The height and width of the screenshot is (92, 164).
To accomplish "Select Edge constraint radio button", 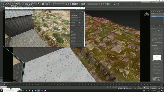I will (157, 79).
